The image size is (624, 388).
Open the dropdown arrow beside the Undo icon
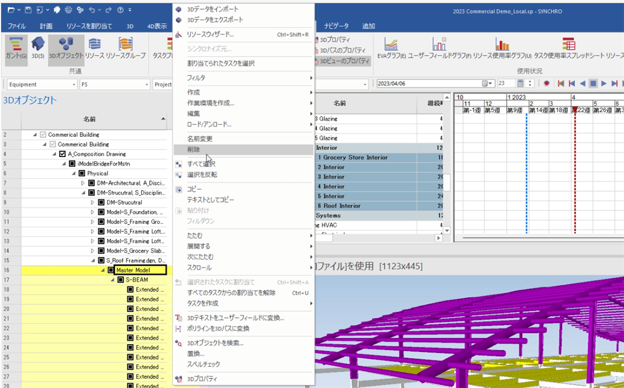[x=99, y=10]
